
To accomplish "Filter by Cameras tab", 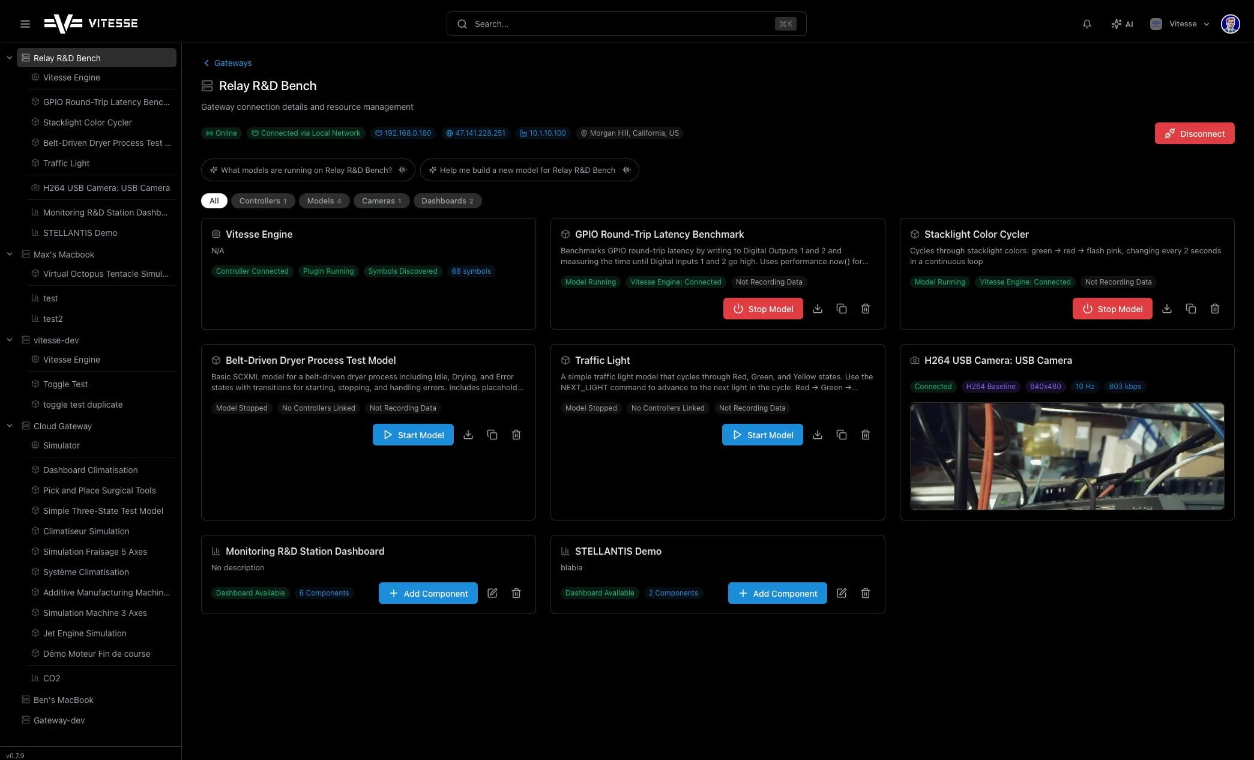I will (x=382, y=201).
